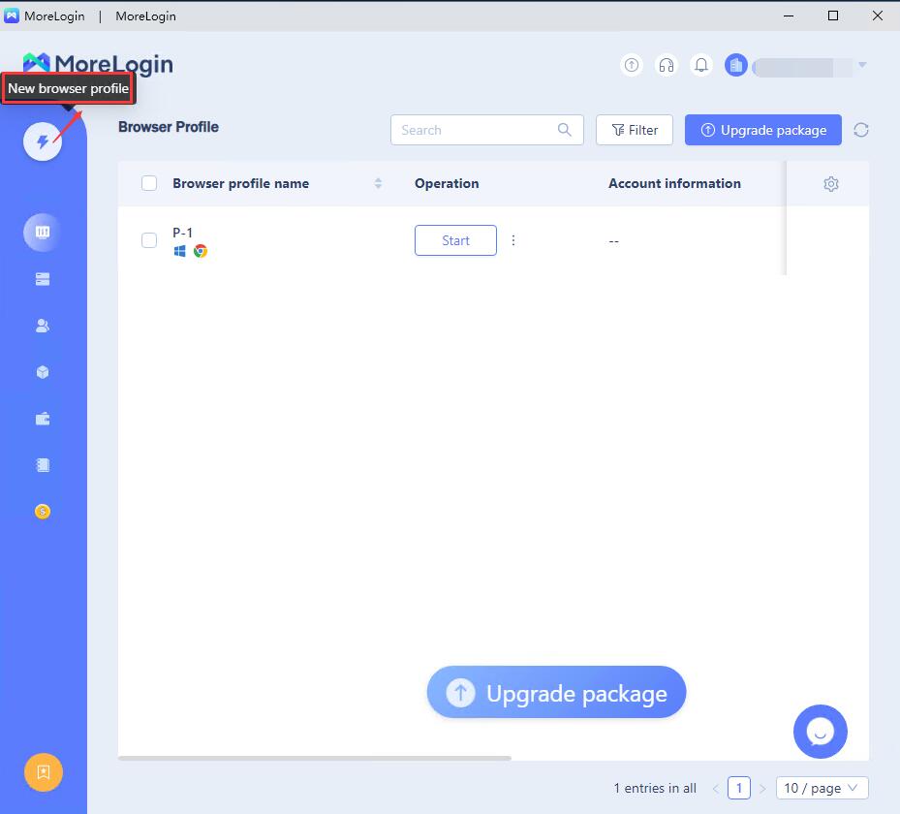Click the Filter button
900x814 pixels.
[x=635, y=130]
